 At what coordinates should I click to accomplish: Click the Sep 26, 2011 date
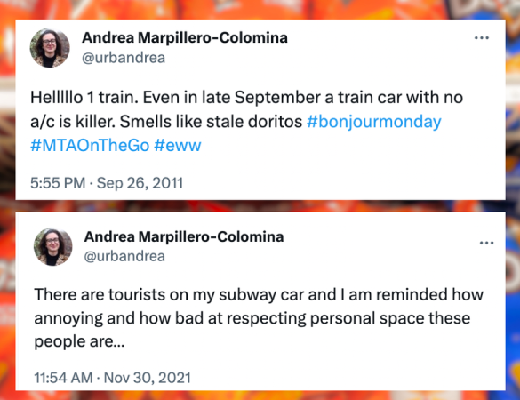140,183
